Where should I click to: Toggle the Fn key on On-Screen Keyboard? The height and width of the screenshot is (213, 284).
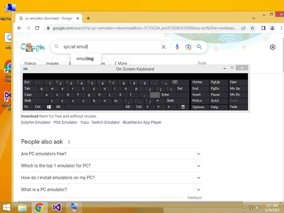pyautogui.click(x=28, y=107)
